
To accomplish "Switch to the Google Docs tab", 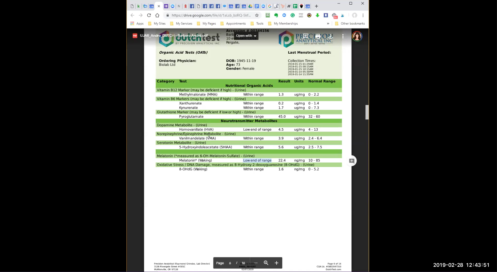I will point(257,6).
